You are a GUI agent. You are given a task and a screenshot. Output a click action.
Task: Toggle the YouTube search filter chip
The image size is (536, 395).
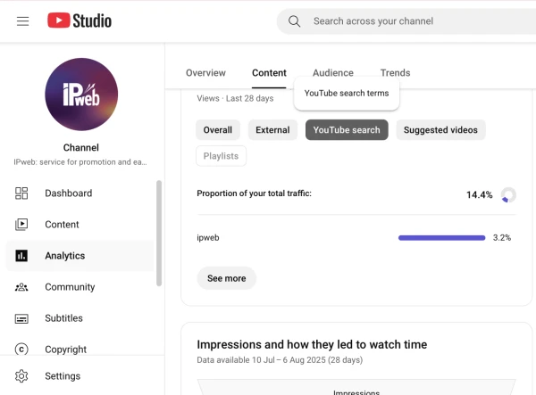click(x=347, y=130)
